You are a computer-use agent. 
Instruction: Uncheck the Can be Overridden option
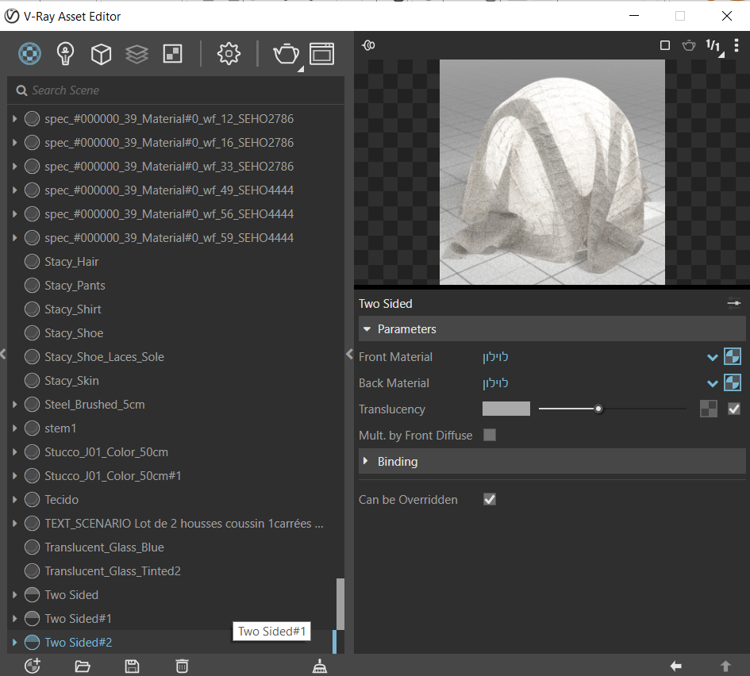tap(490, 499)
